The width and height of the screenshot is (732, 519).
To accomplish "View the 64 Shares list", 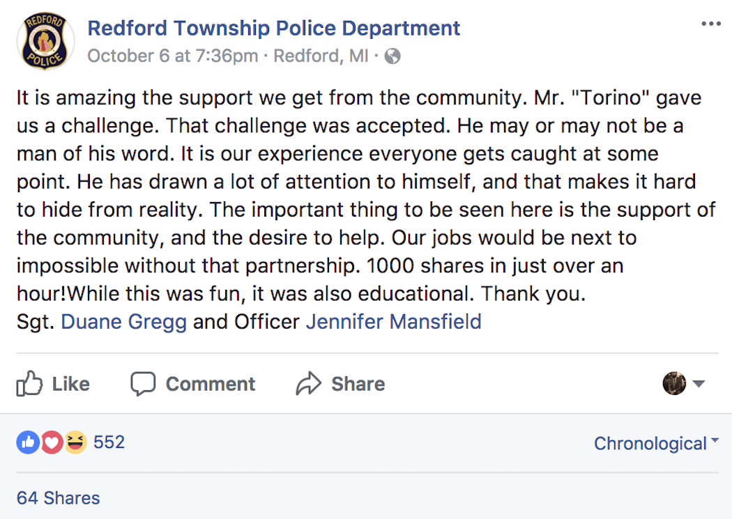I will point(58,498).
